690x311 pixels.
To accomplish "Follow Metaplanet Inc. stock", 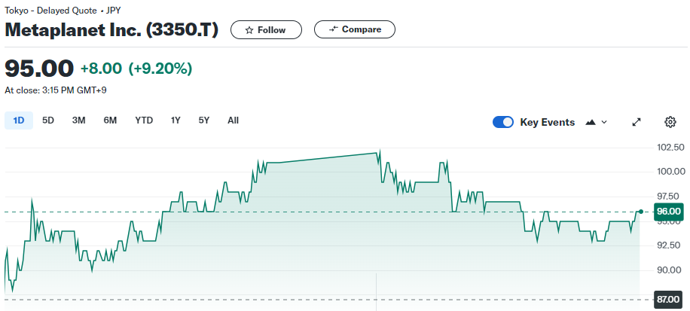I will [265, 30].
